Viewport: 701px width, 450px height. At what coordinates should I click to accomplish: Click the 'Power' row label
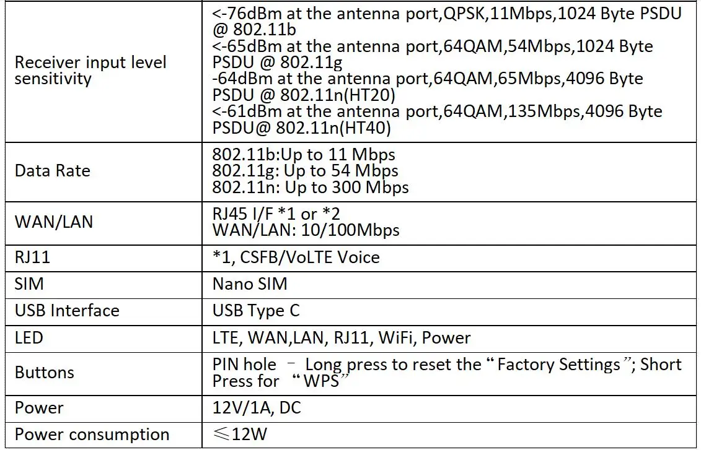pyautogui.click(x=39, y=408)
